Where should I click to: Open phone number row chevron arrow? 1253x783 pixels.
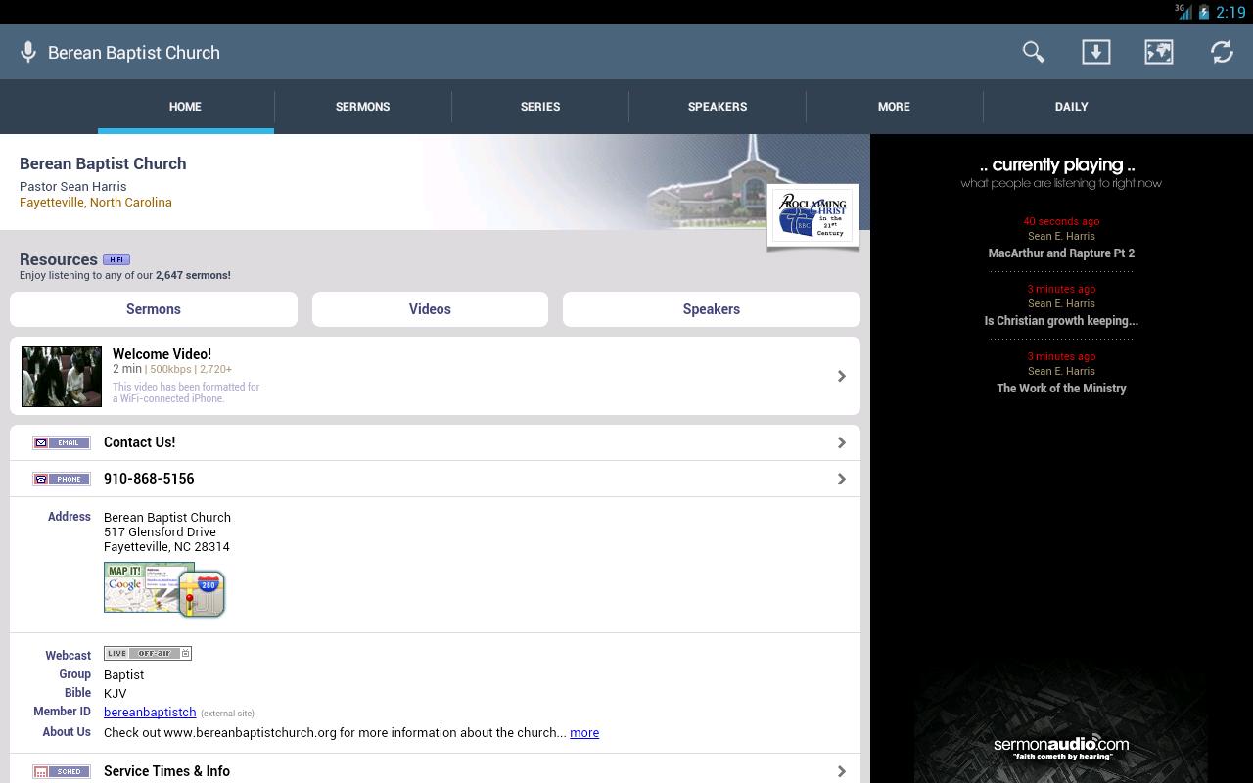point(842,479)
